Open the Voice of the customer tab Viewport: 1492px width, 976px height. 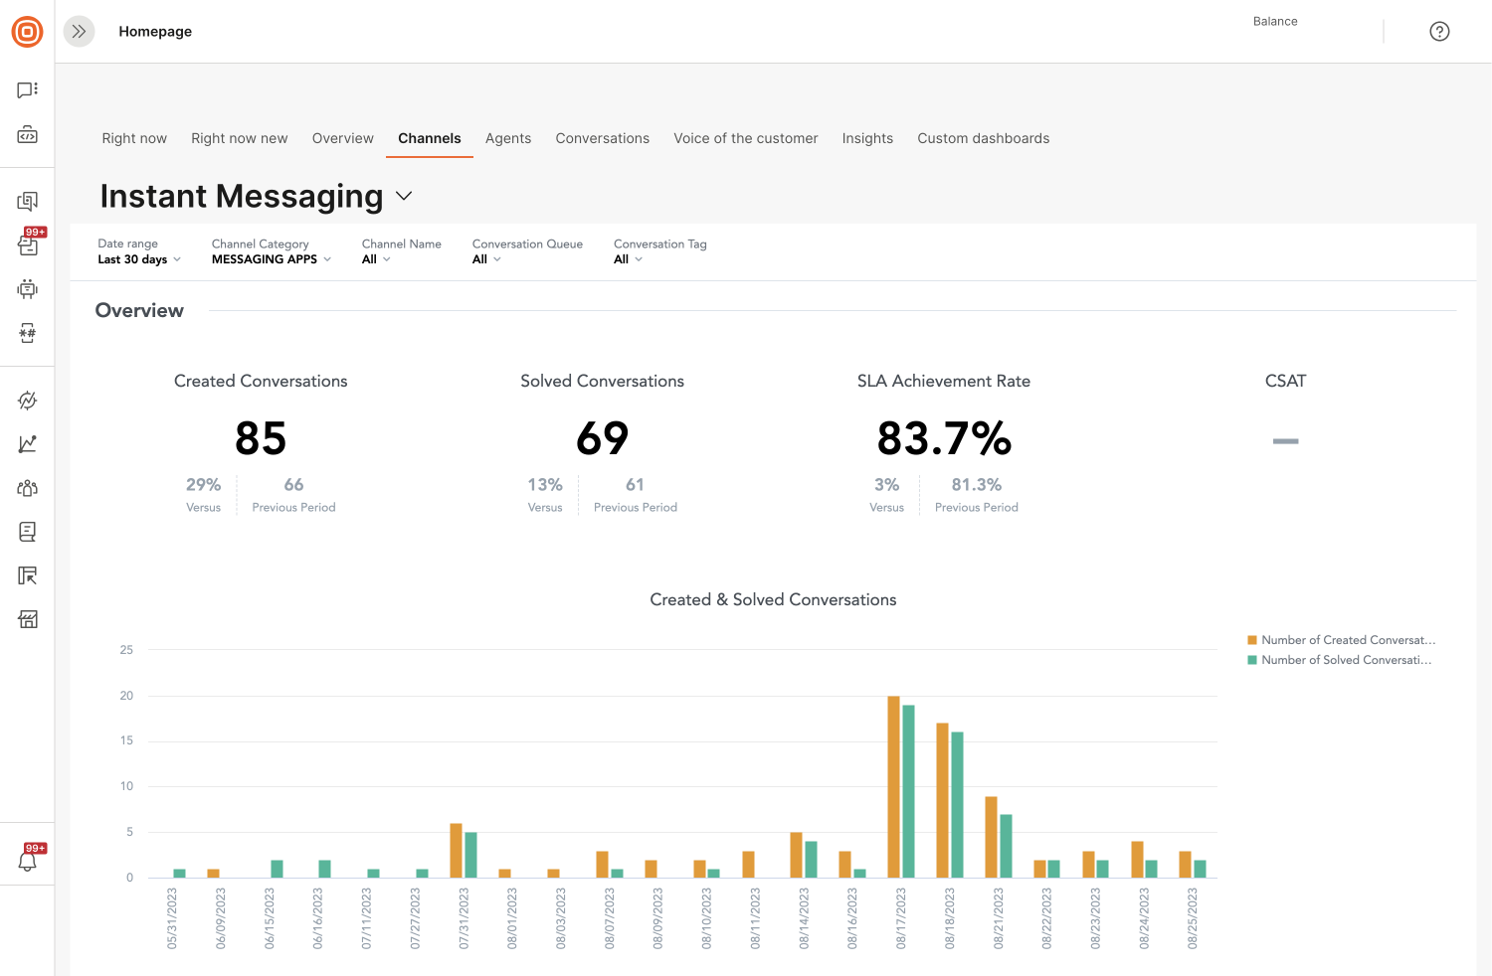[x=746, y=138]
